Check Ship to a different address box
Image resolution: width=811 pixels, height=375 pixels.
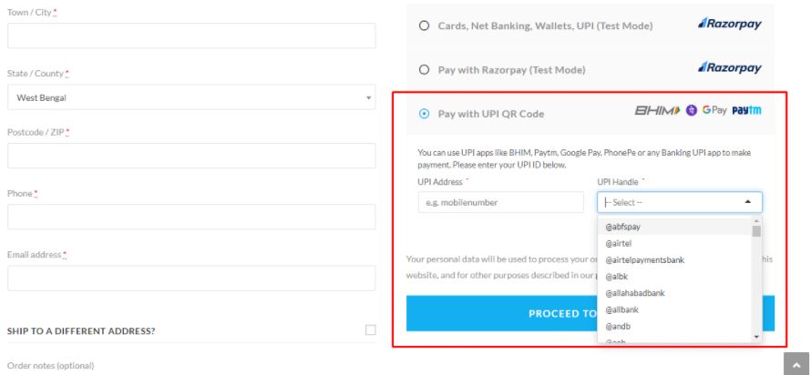click(x=370, y=330)
